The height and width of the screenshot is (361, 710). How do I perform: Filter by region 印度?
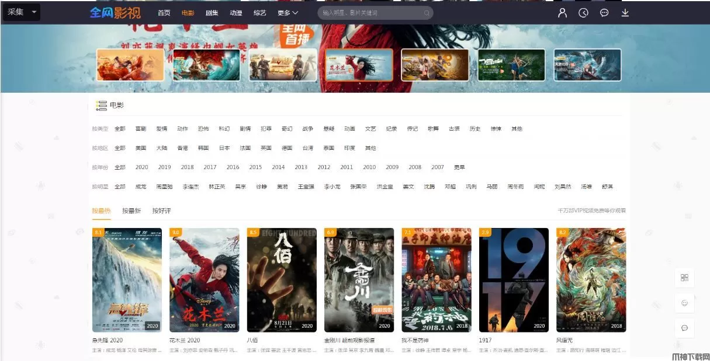tap(349, 148)
